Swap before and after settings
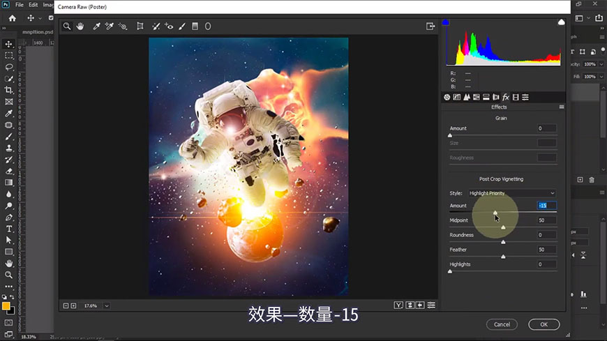This screenshot has width=607, height=341. click(410, 305)
